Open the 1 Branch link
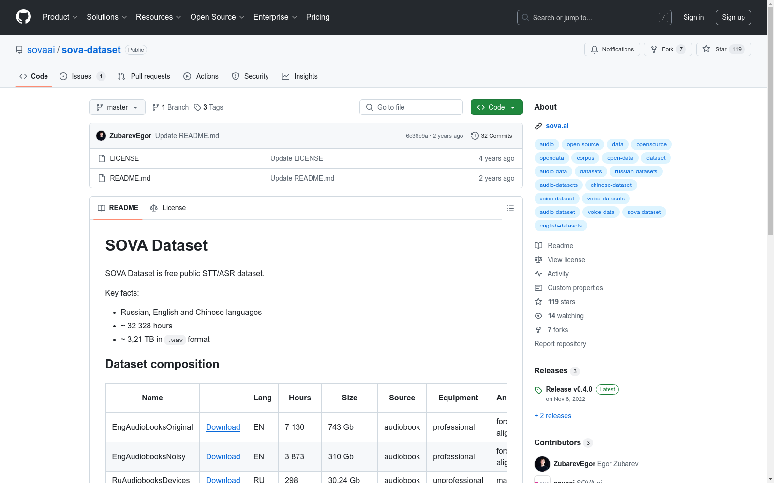Viewport: 774px width, 483px height. [170, 107]
